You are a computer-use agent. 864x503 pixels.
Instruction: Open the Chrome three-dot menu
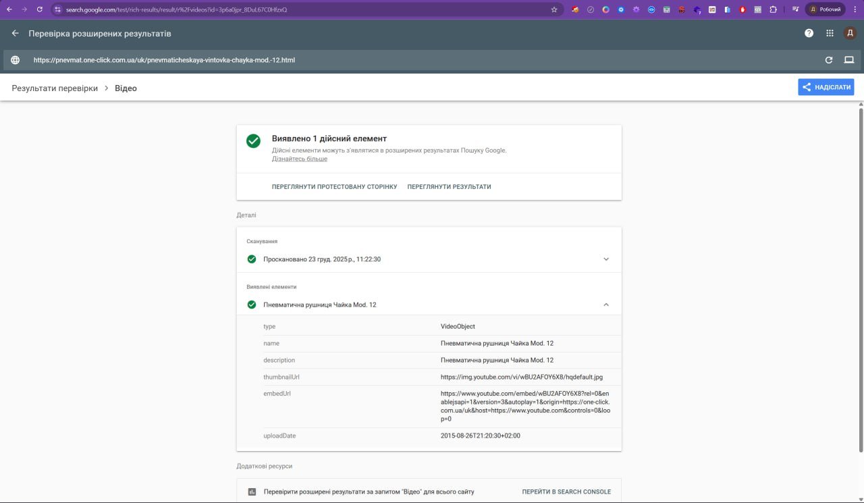[855, 9]
